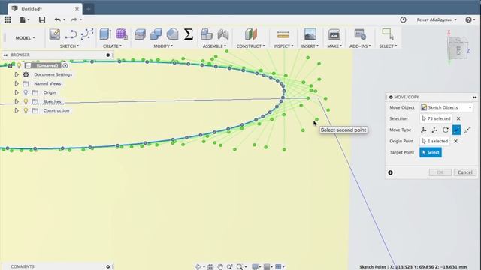This screenshot has height=270, width=481.
Task: Click the Move/Copy info icon
Action: tap(390, 172)
